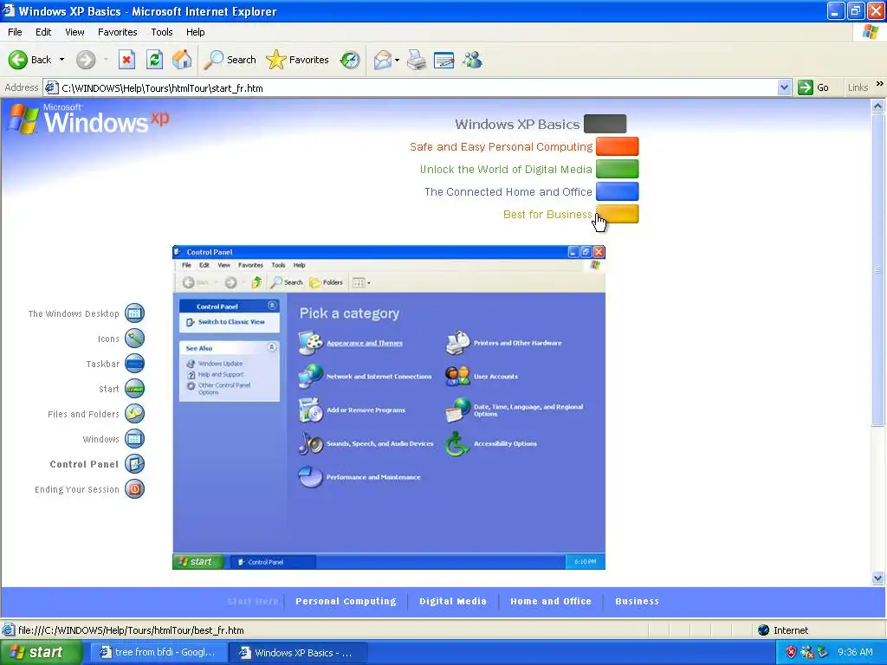Image resolution: width=887 pixels, height=665 pixels.
Task: Open the Help menu
Action: (195, 32)
